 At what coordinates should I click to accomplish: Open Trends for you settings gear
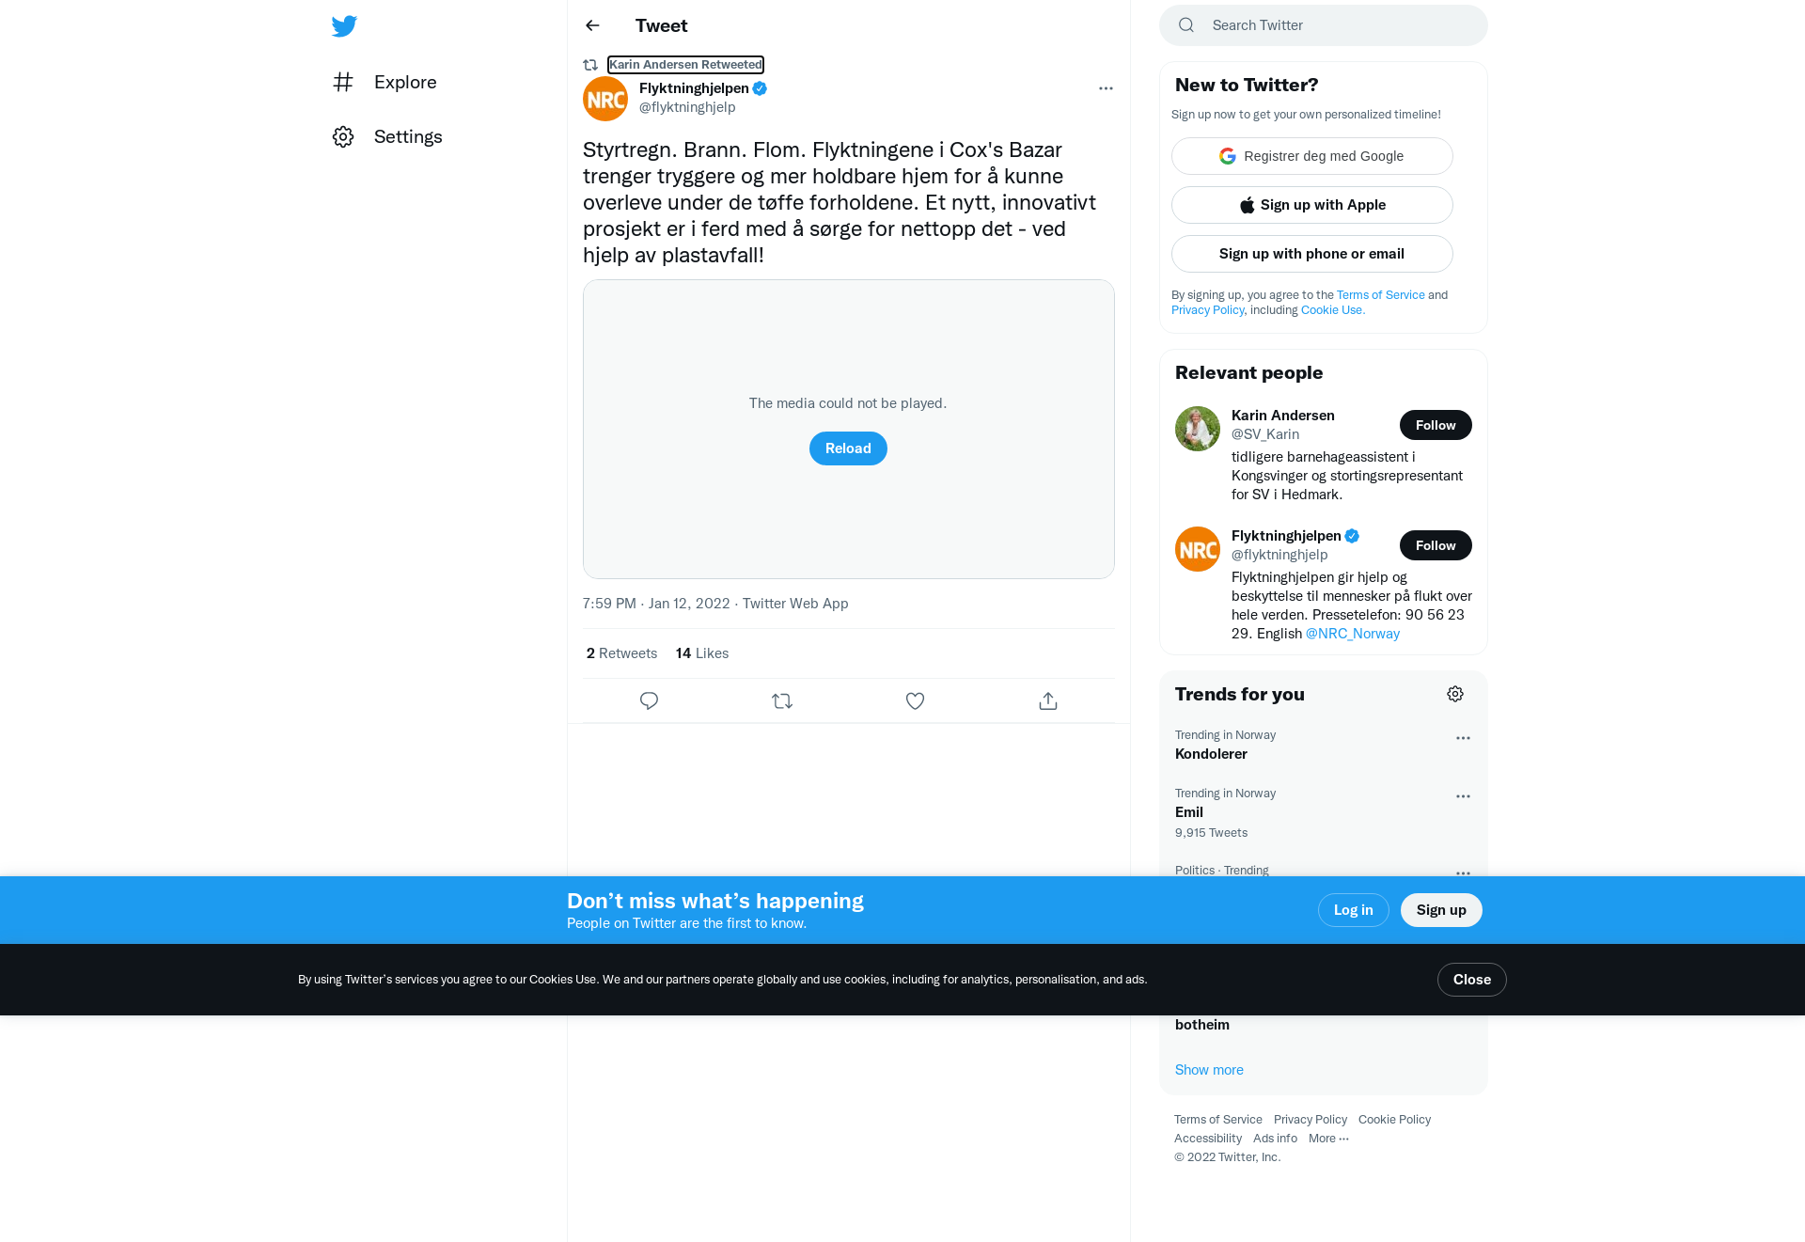click(1455, 694)
